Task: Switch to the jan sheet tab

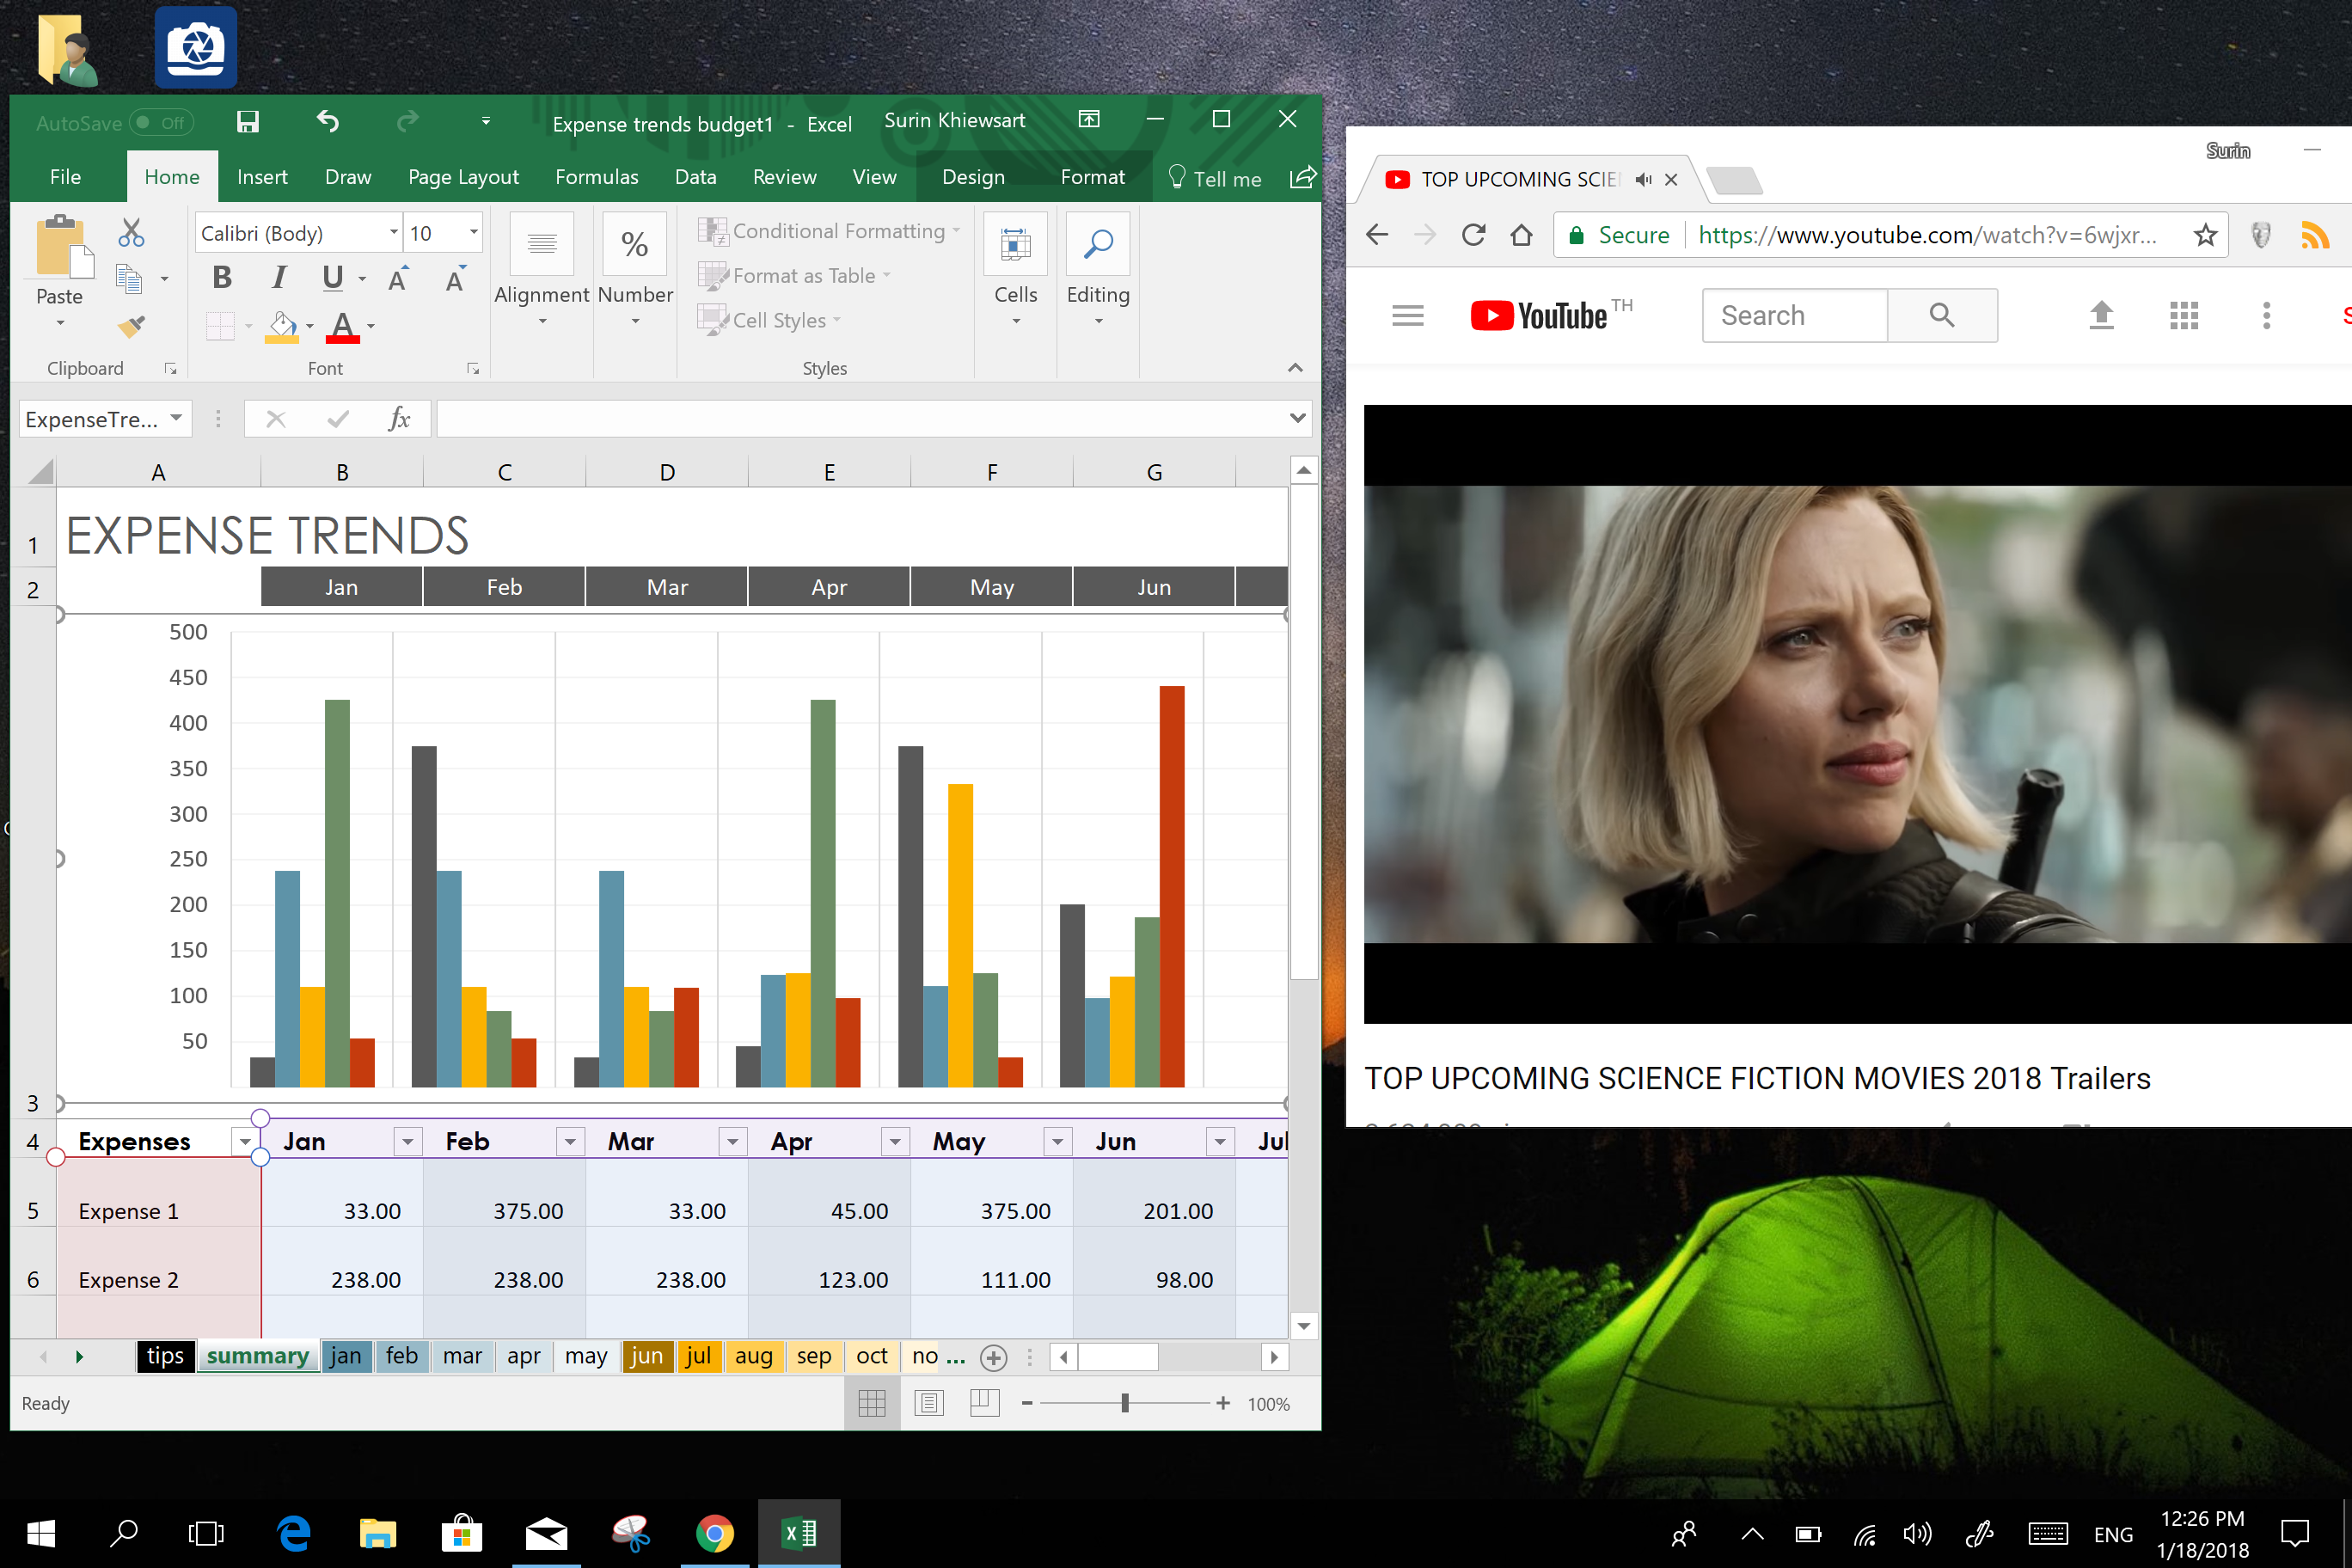Action: click(346, 1356)
